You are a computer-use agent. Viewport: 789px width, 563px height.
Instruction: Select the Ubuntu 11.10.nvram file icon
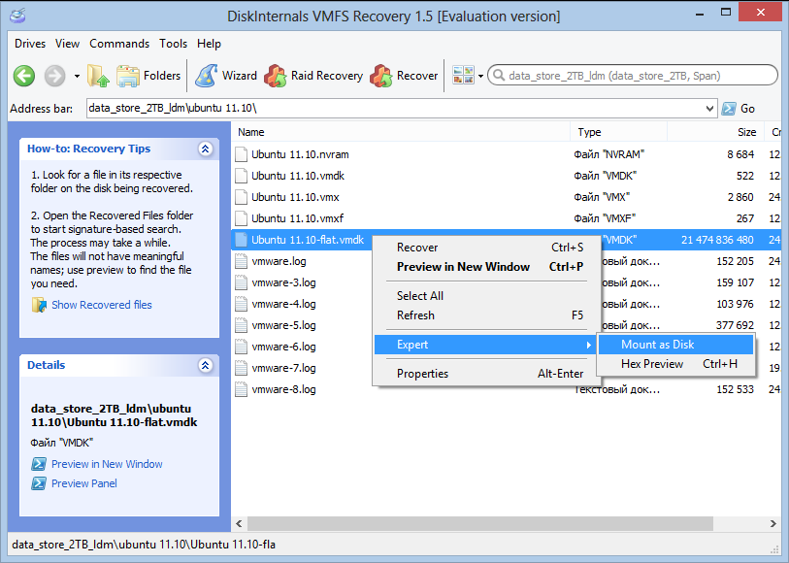pyautogui.click(x=242, y=154)
